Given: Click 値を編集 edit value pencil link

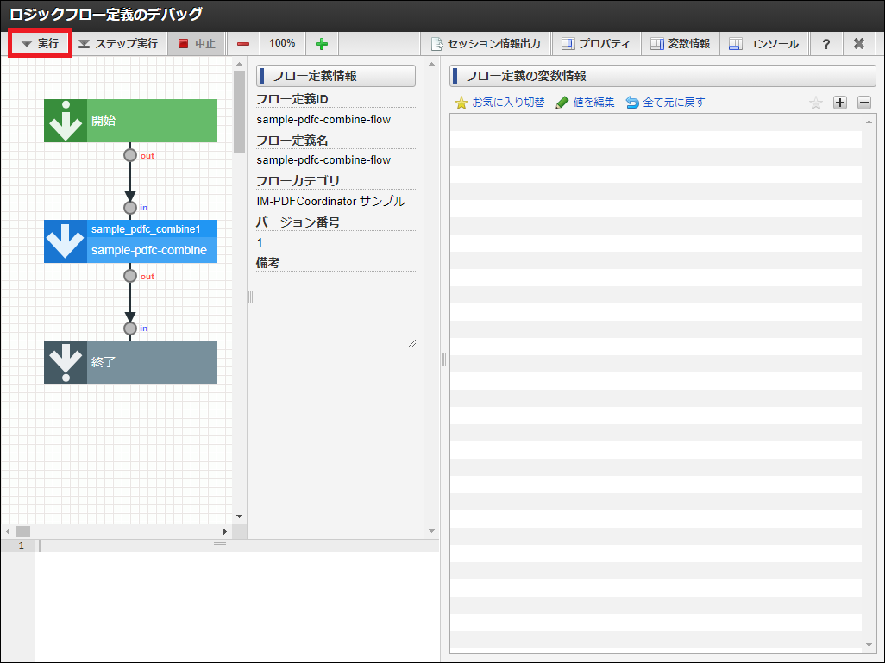Looking at the screenshot, I should tap(585, 103).
